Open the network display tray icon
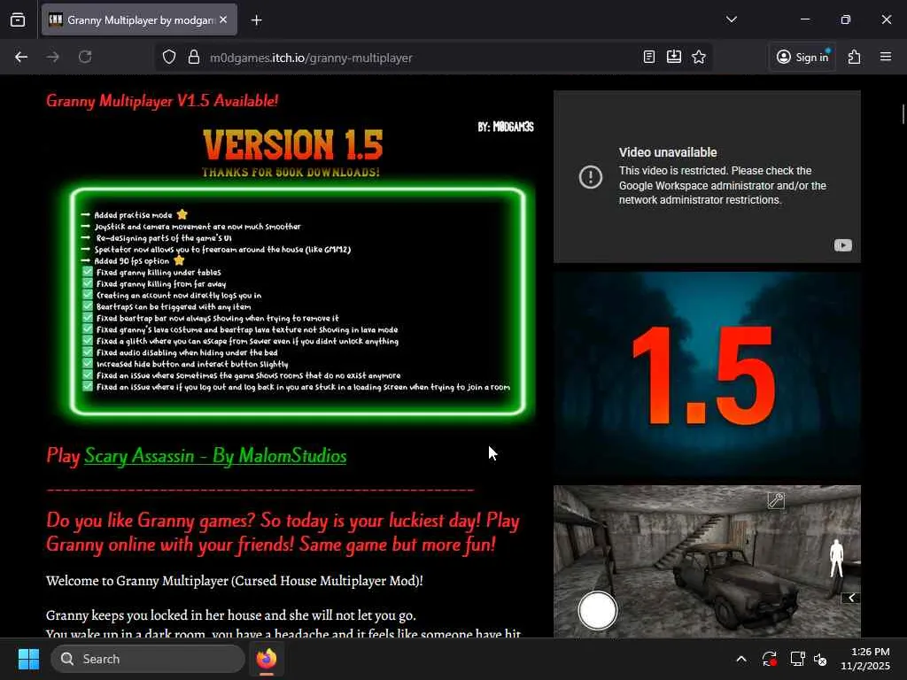907x680 pixels. point(798,659)
